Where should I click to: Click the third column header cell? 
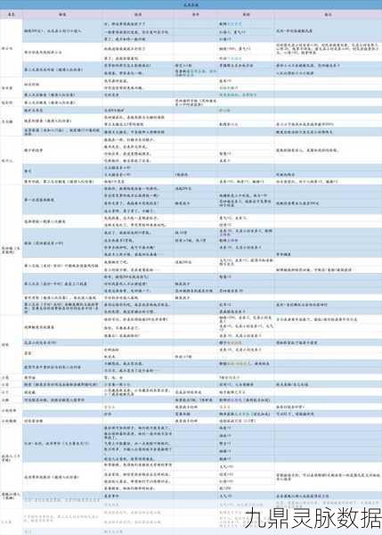tap(138, 14)
